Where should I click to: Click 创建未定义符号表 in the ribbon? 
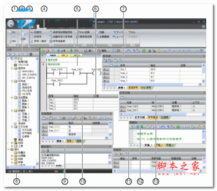pos(61,37)
